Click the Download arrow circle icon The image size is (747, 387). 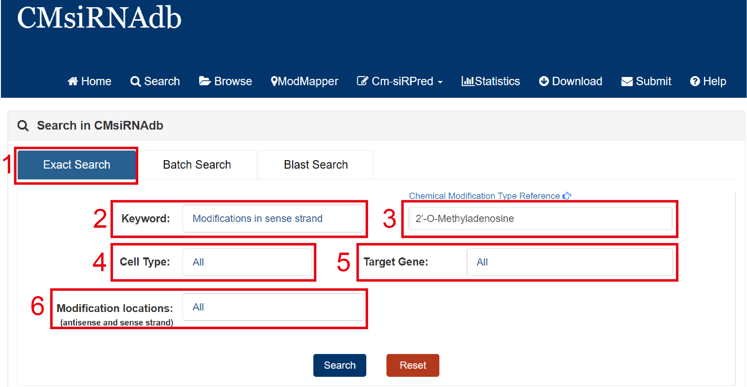544,81
